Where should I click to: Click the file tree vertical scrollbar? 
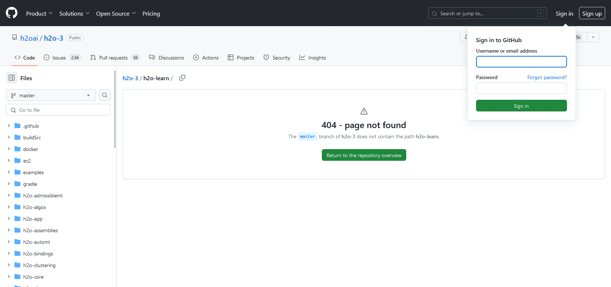(115, 109)
